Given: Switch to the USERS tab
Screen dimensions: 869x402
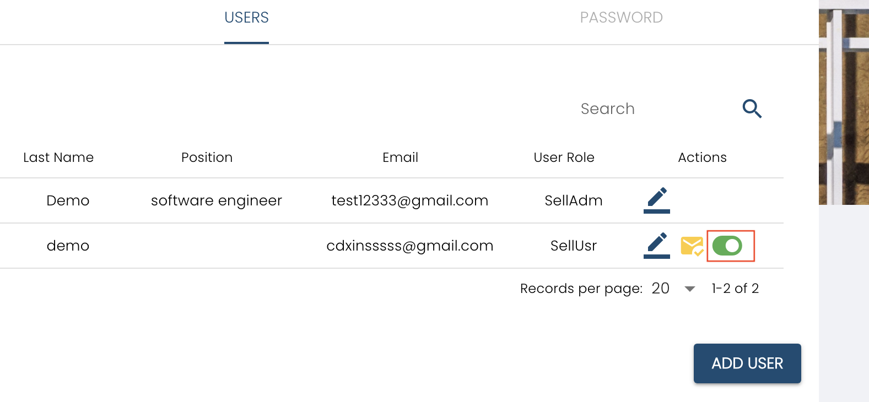Looking at the screenshot, I should click(x=246, y=18).
